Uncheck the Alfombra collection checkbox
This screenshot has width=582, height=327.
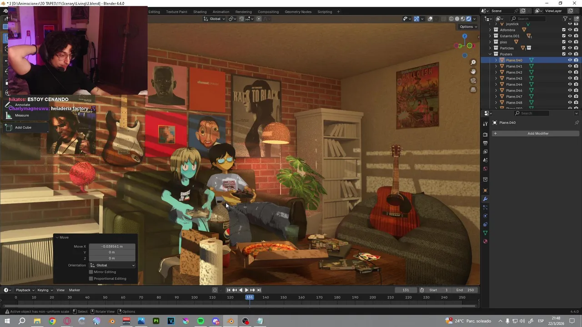(x=564, y=30)
